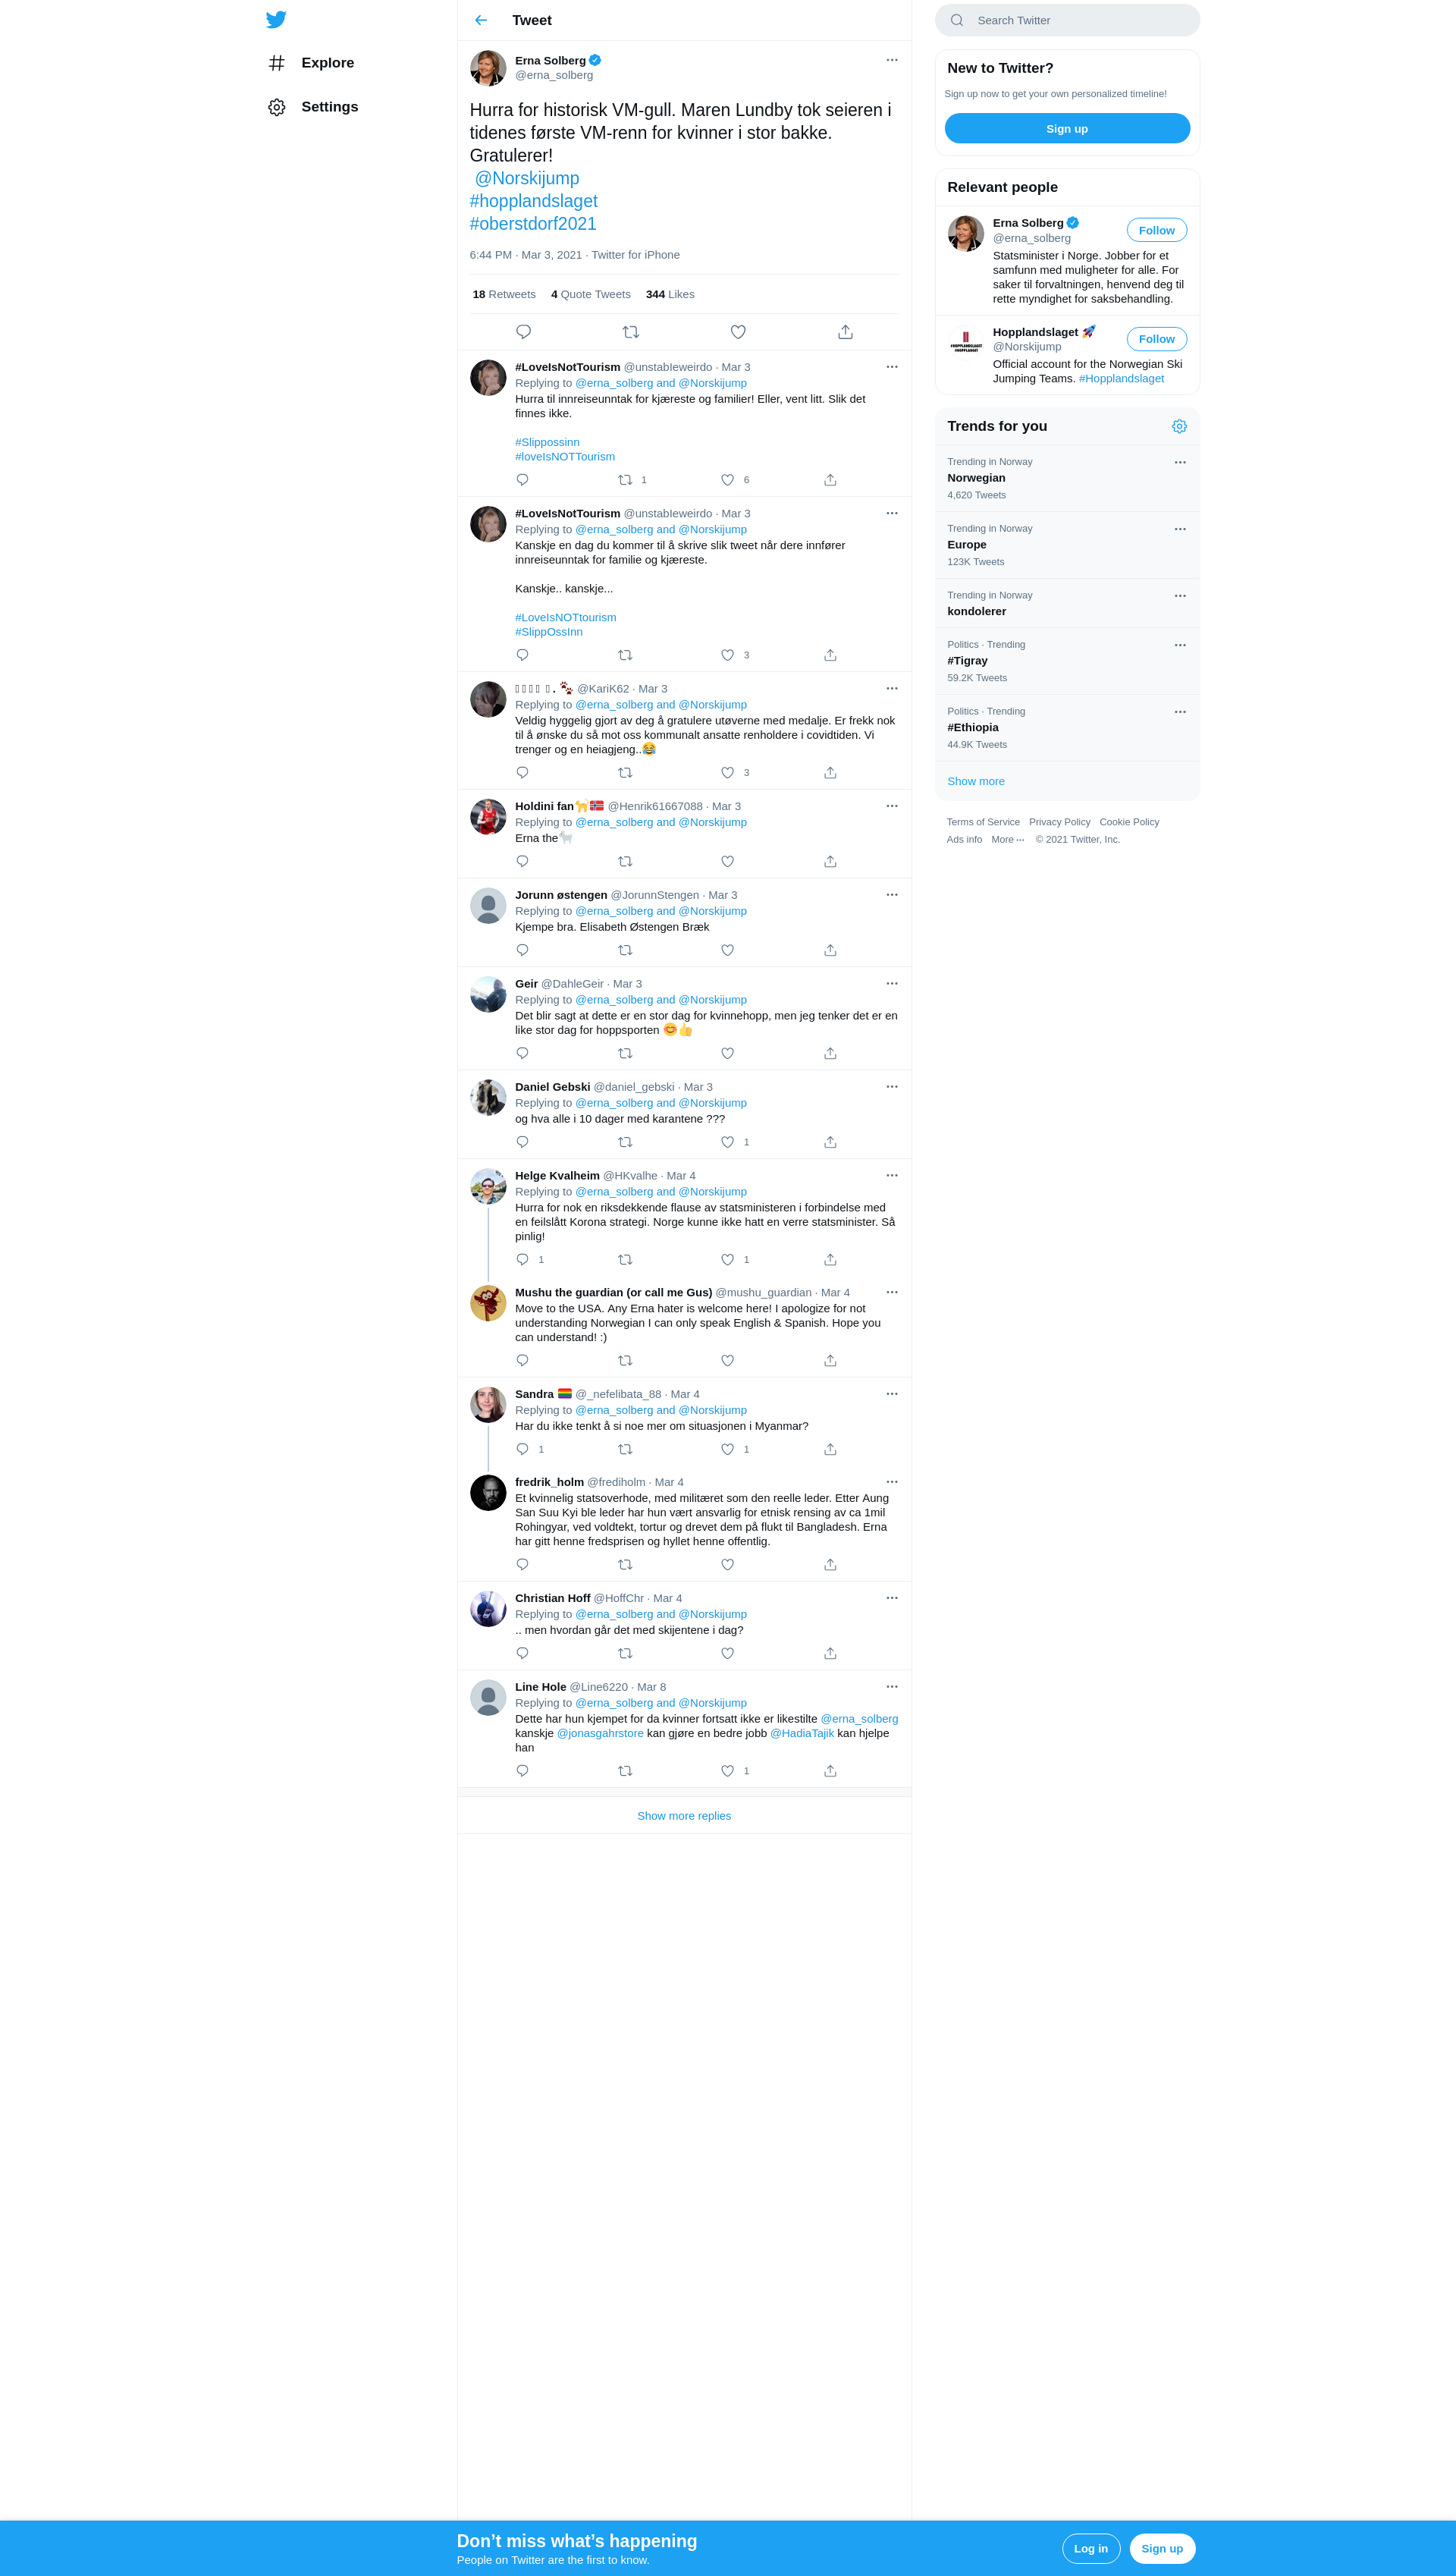Focus the Search Twitter field
The image size is (1456, 2576).
1067,20
